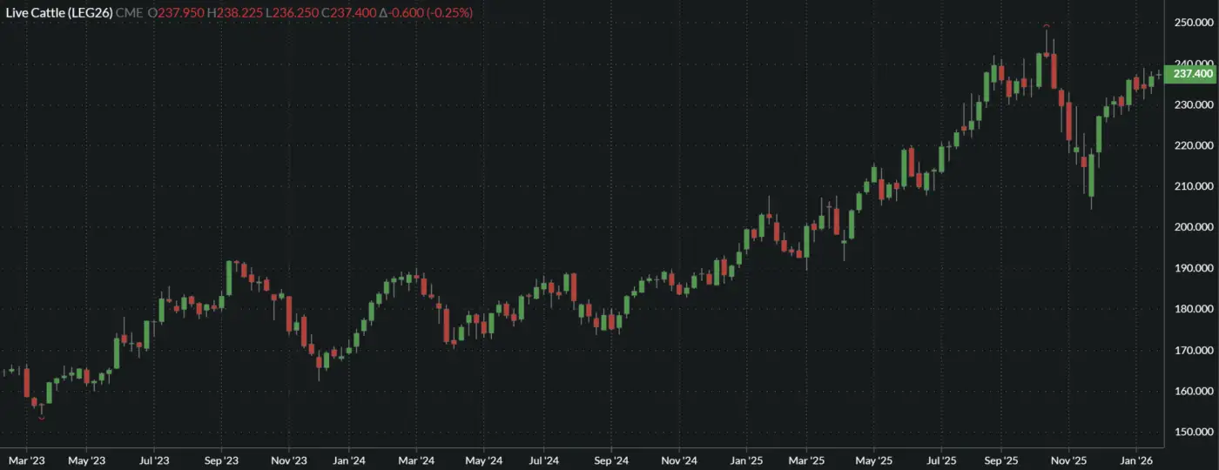
Task: Click the Nov '25 time axis label
Action: click(x=1068, y=460)
